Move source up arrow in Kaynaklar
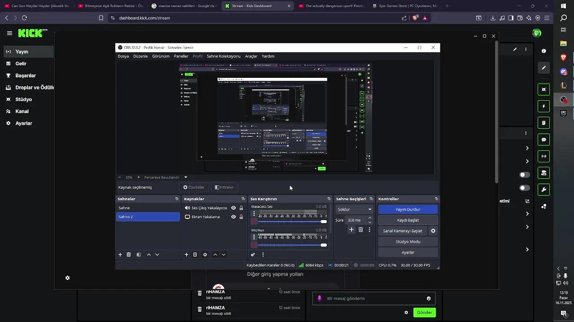 [215, 254]
